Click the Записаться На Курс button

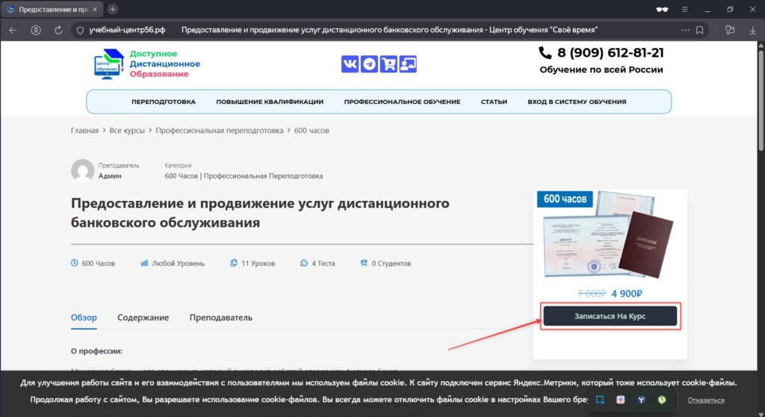610,316
